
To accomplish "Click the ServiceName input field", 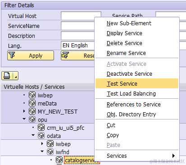I will [78, 26].
